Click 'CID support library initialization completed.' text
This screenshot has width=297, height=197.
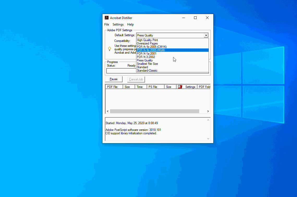click(131, 133)
